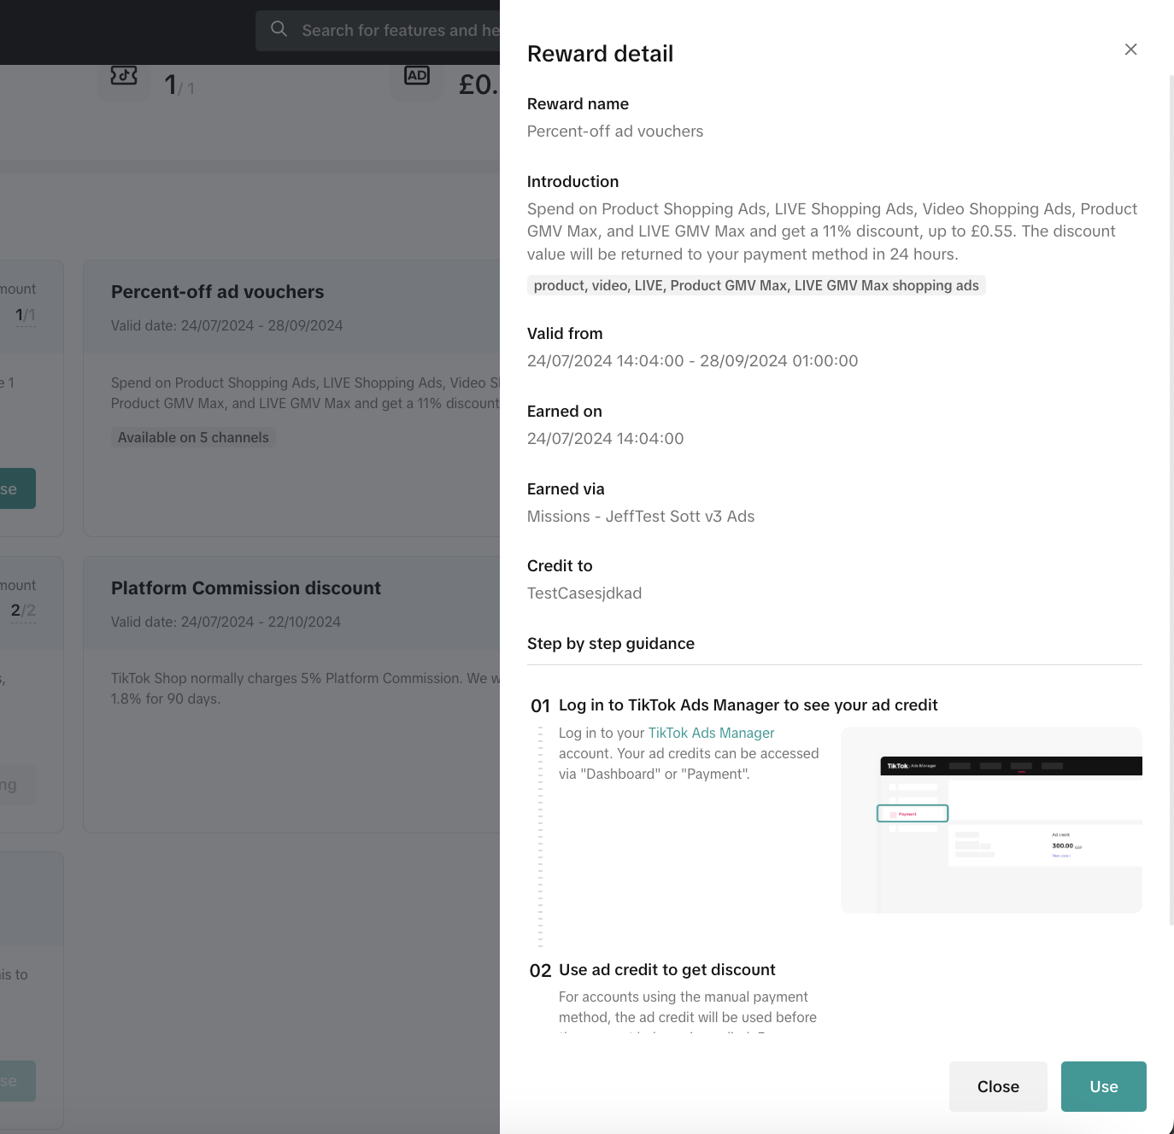The image size is (1174, 1134).
Task: Click the 1/1 amount counter
Action: pos(26,315)
